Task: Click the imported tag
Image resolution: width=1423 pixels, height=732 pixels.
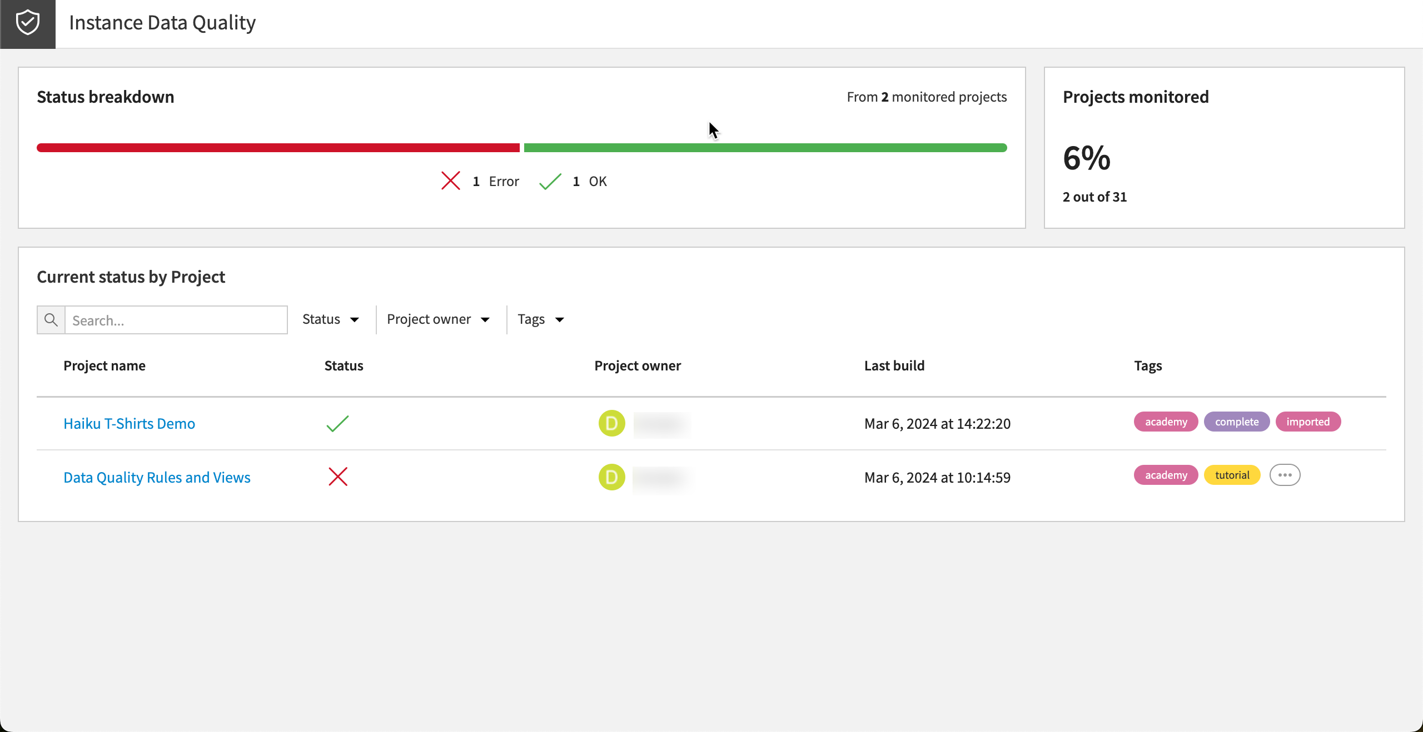Action: pos(1308,422)
